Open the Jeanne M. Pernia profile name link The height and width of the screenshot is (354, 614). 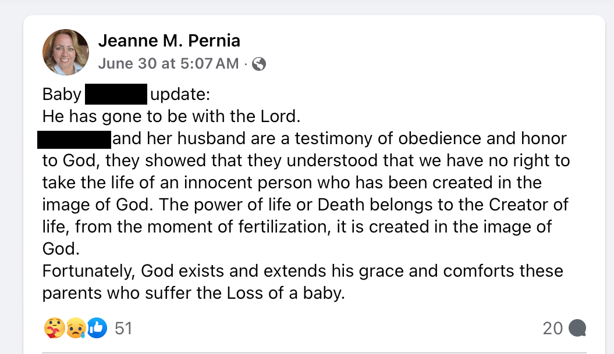169,41
